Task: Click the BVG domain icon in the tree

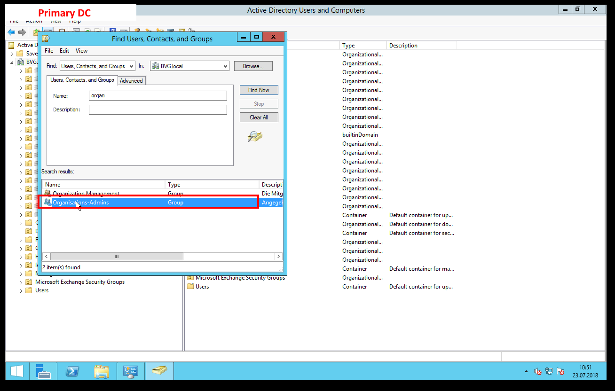Action: tap(20, 62)
